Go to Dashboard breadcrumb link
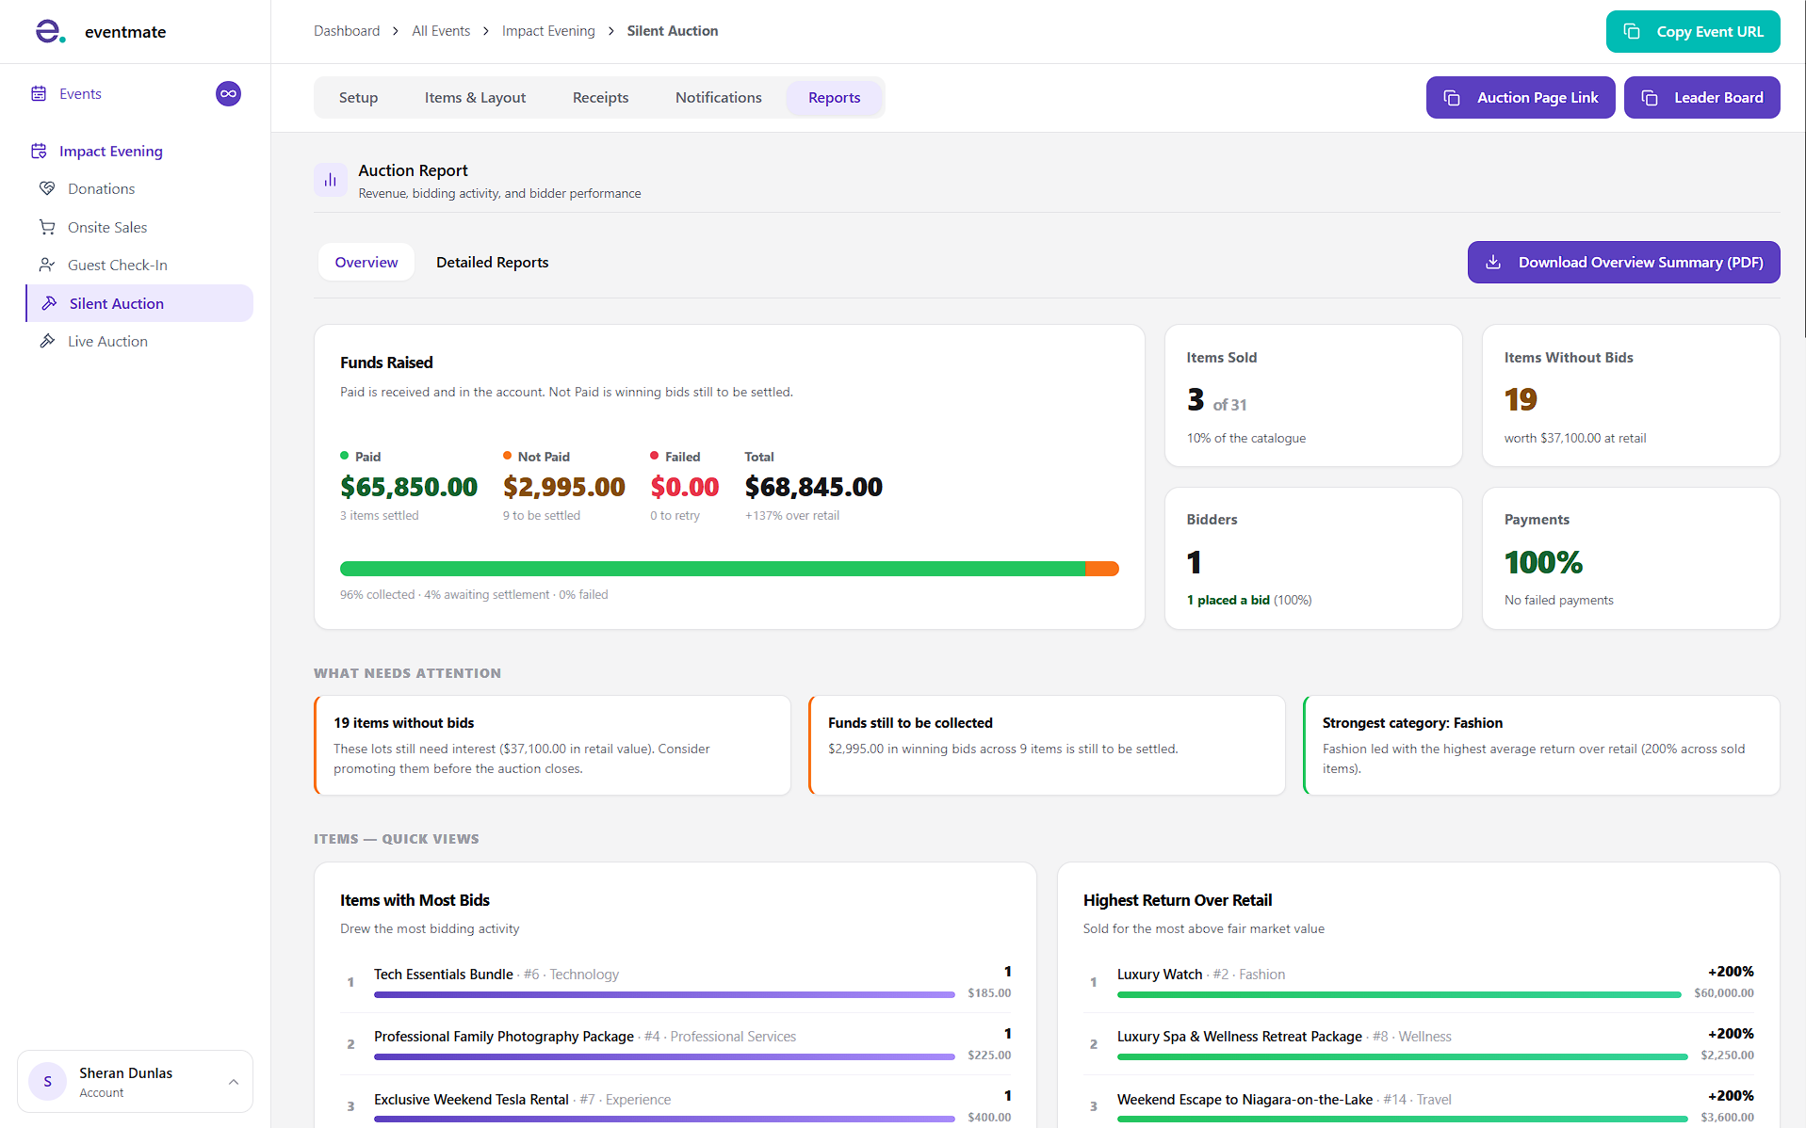 [x=347, y=31]
